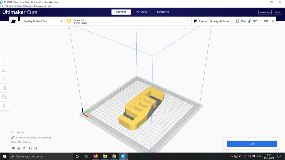Switch to left side view icon
Screen dimensions: 285x160
coord(30,148)
